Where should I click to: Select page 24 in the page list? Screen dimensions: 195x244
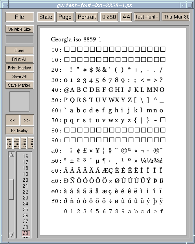[26, 203]
